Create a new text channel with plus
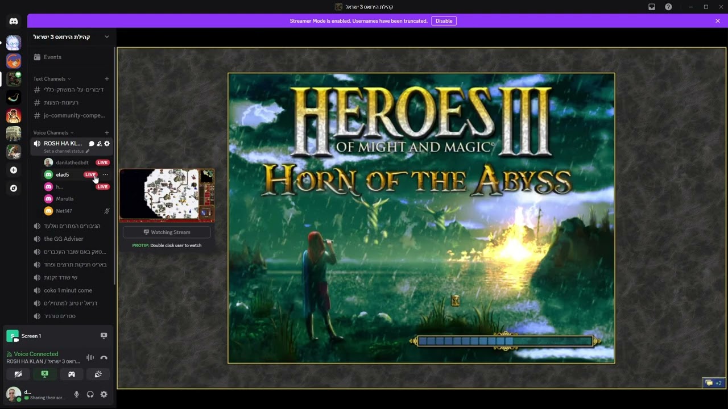The width and height of the screenshot is (728, 409). (x=107, y=79)
